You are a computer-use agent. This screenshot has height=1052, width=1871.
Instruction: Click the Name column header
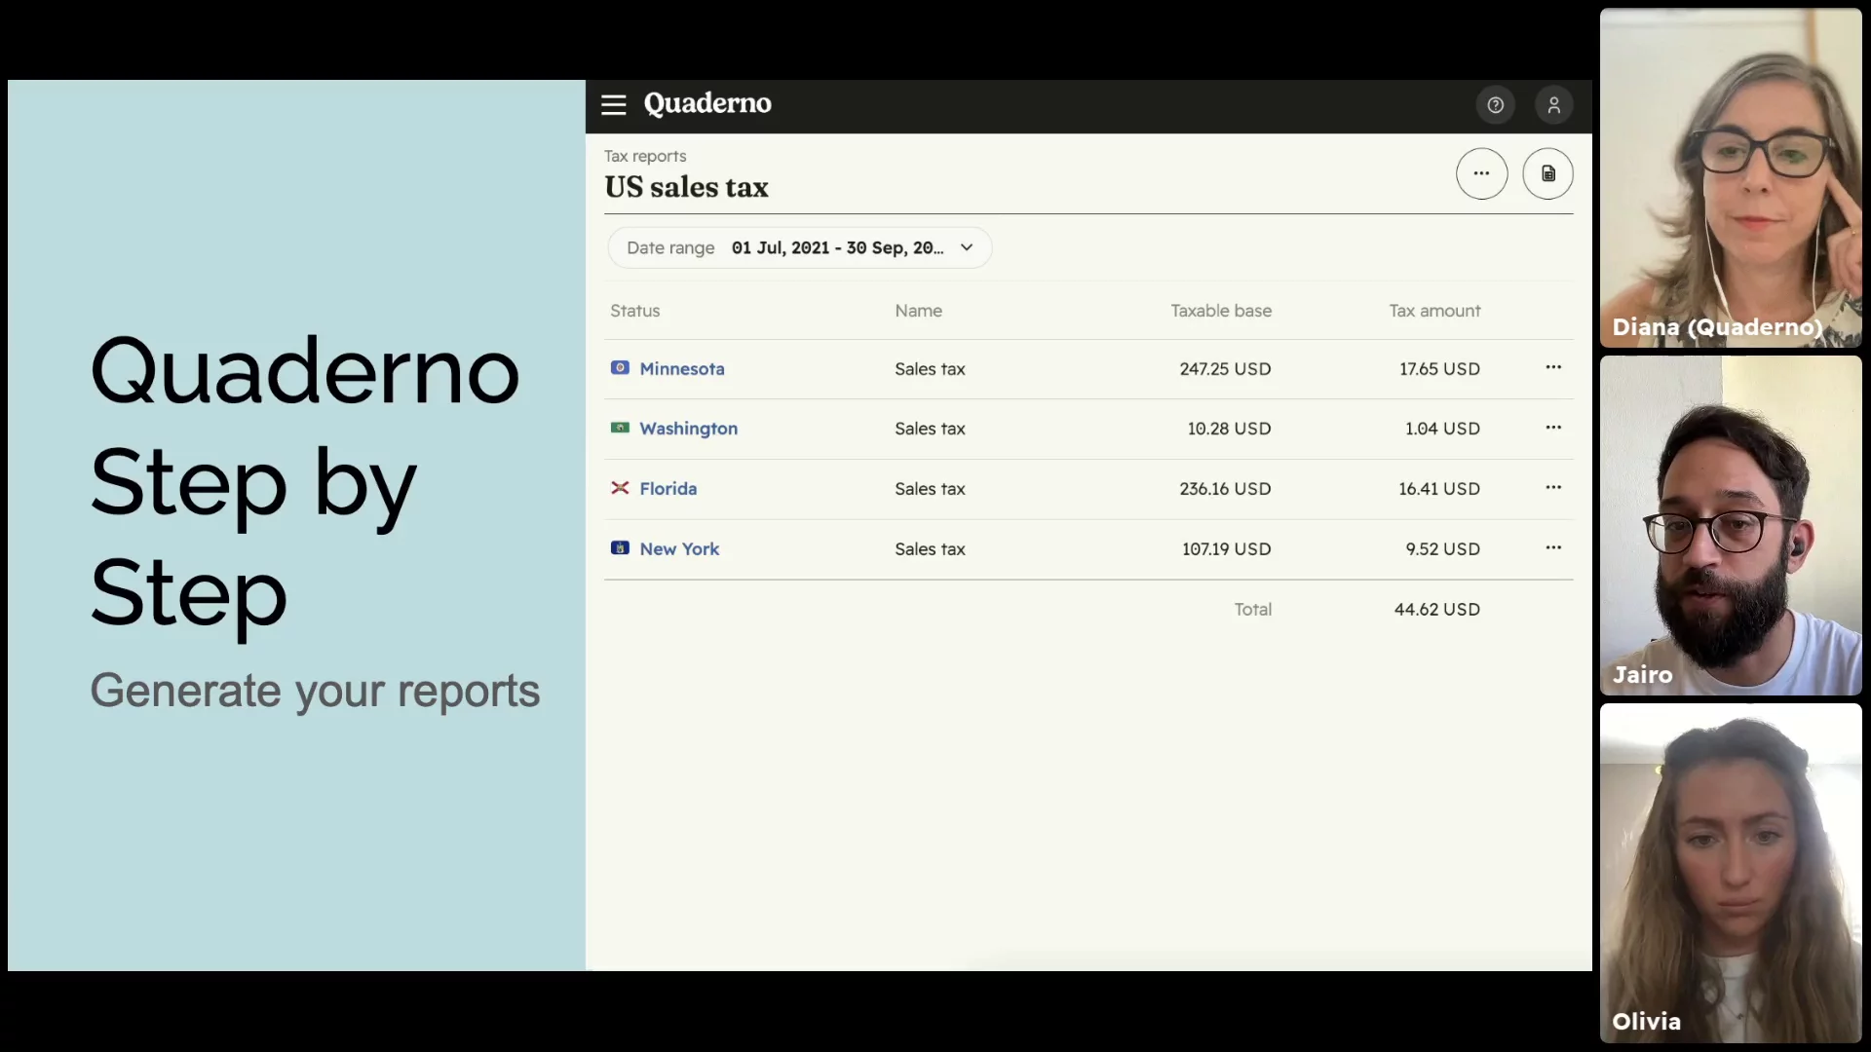pyautogui.click(x=918, y=311)
